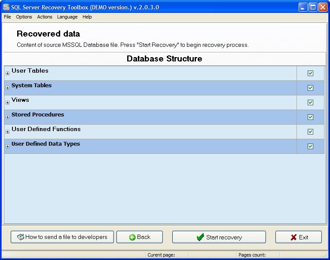Expand the User Tables node
The height and width of the screenshot is (260, 330).
[x=8, y=73]
